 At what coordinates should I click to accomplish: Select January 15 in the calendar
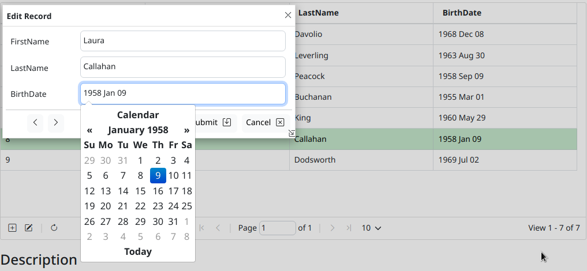click(140, 191)
